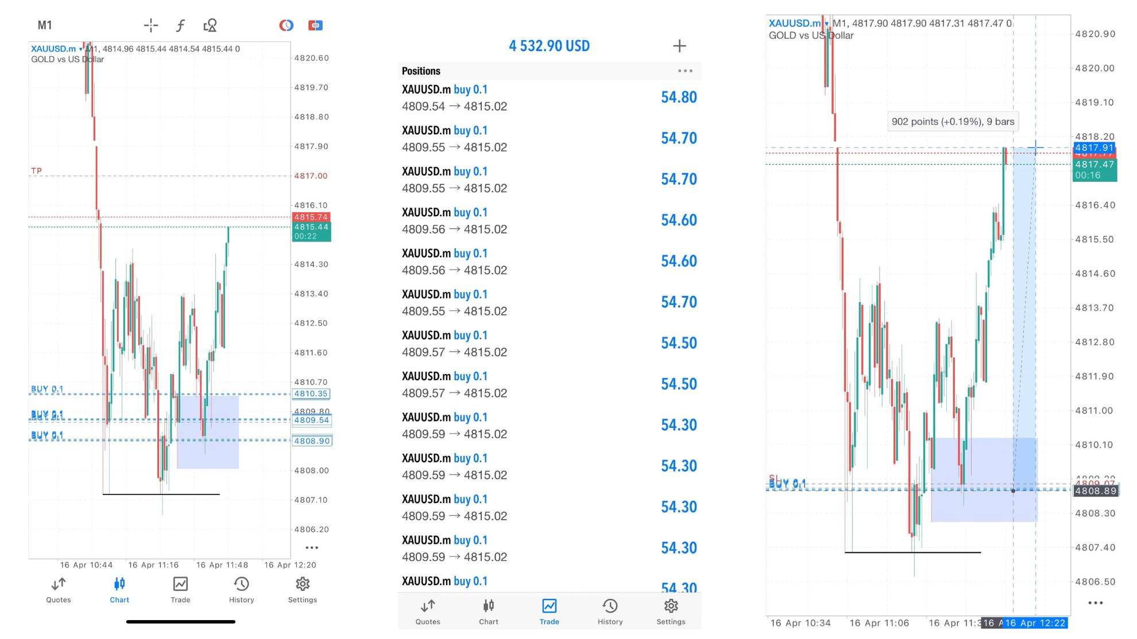The width and height of the screenshot is (1137, 639).
Task: Open right chart three-dot more menu
Action: pos(1095,603)
